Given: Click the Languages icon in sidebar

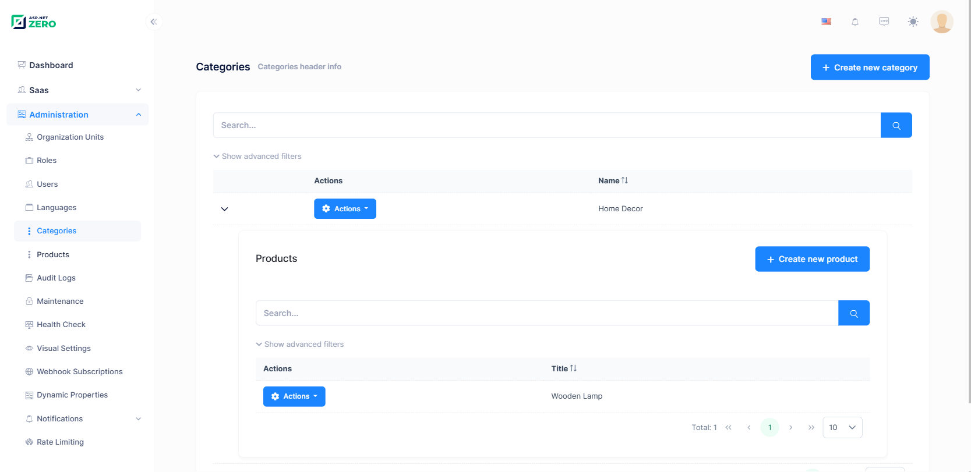Looking at the screenshot, I should tap(29, 208).
